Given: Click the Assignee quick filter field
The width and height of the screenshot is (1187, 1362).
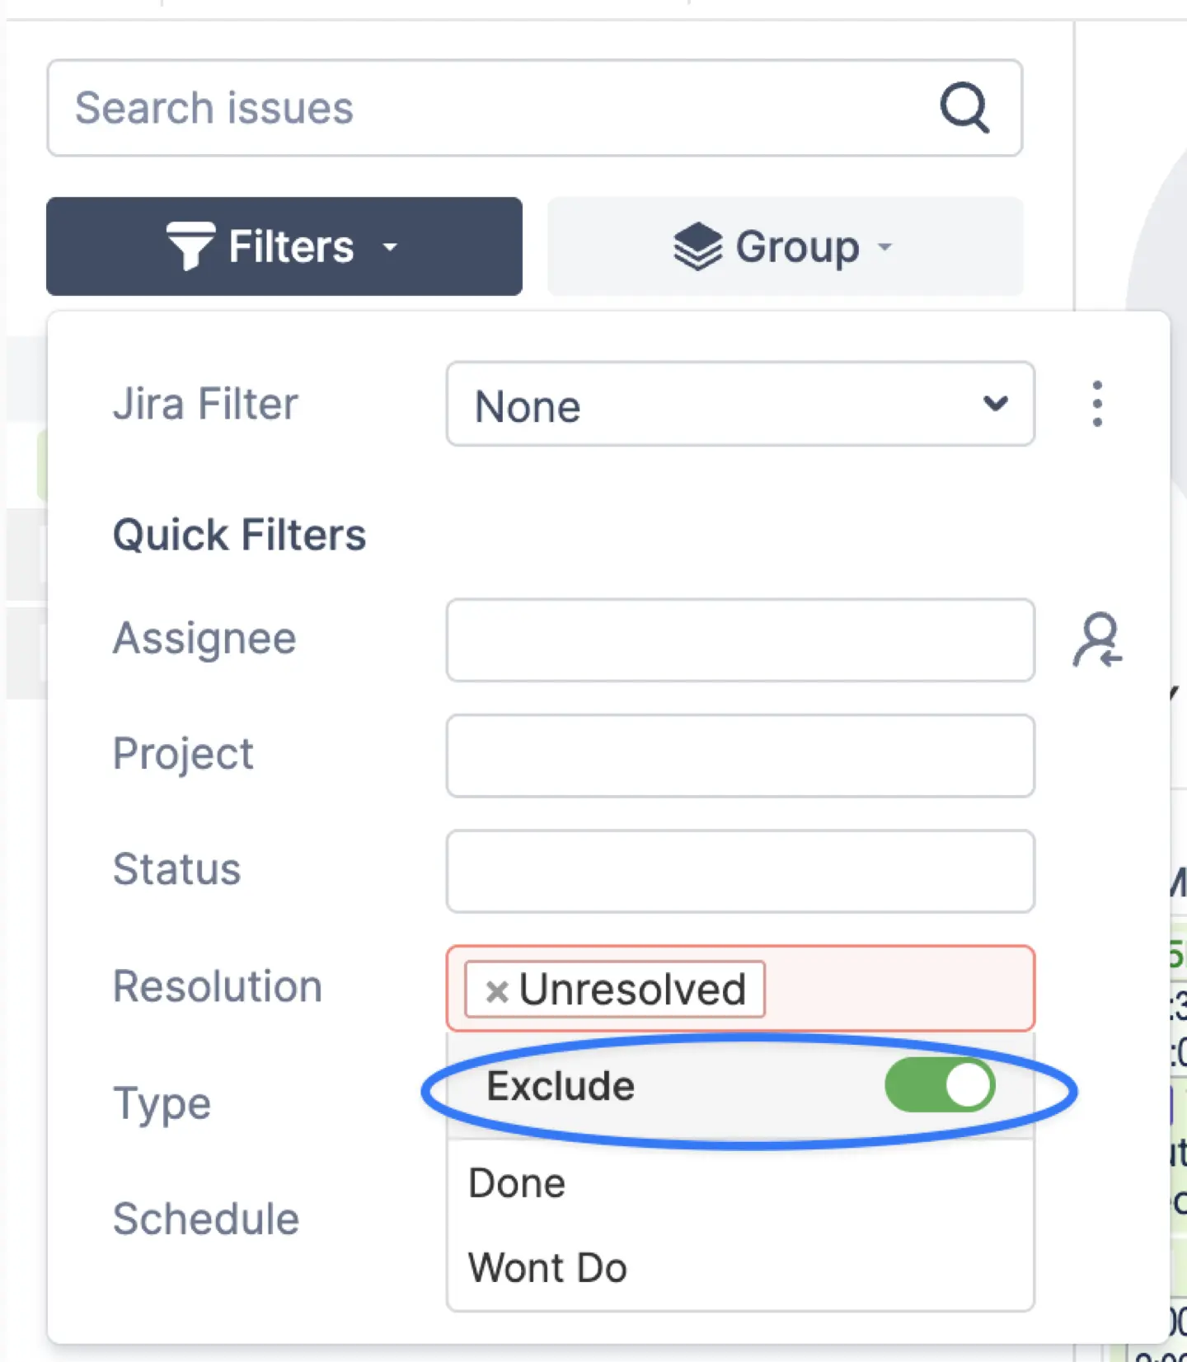Looking at the screenshot, I should [739, 640].
